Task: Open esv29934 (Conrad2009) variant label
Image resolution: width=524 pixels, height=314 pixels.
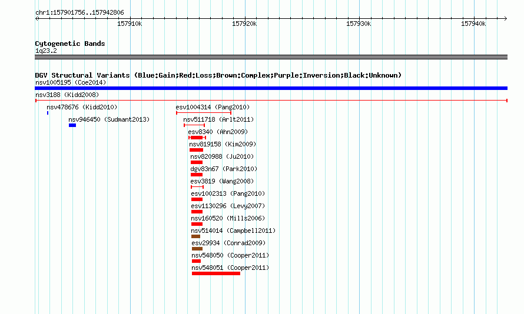Action: coord(228,243)
